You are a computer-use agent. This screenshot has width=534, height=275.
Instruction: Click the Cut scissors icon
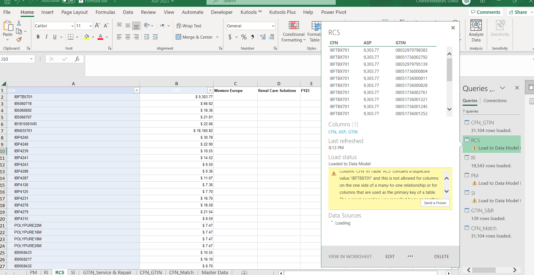pos(19,23)
